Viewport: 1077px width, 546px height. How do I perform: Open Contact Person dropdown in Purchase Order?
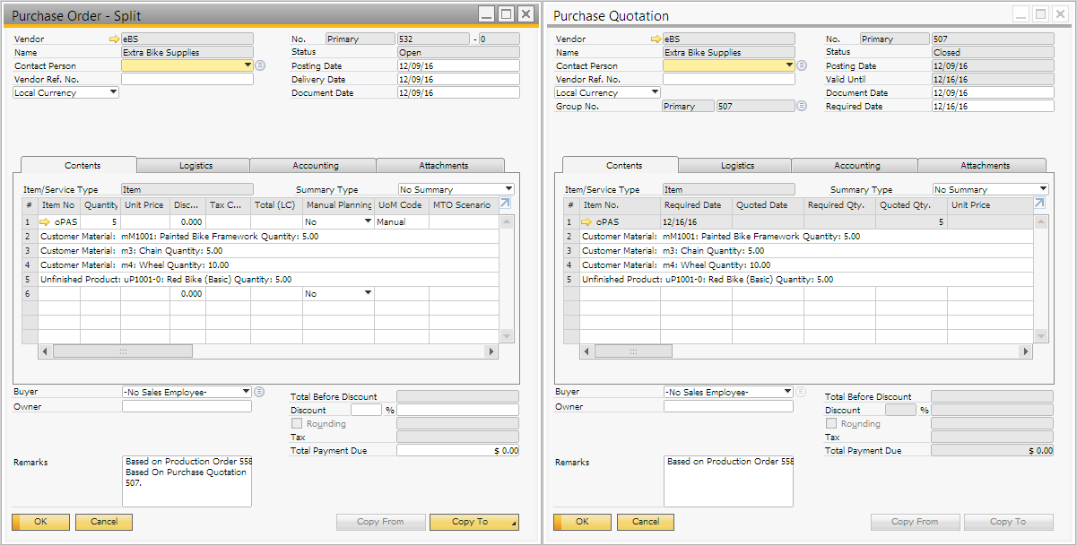[248, 65]
